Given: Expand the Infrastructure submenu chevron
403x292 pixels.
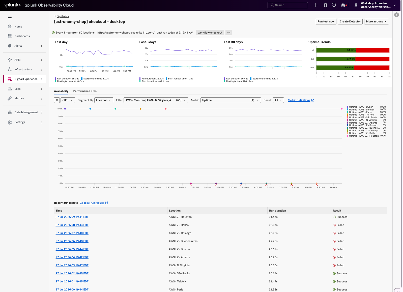Looking at the screenshot, I should tap(42, 70).
